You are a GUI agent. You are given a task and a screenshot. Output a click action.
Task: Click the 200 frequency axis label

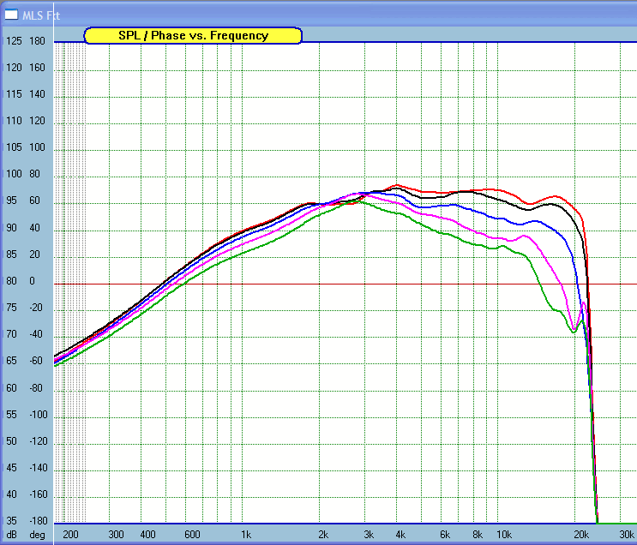[x=70, y=535]
